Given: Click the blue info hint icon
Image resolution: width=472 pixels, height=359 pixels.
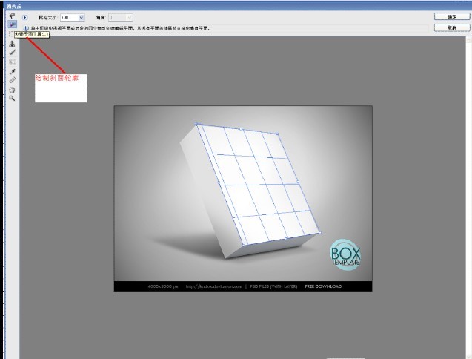Looking at the screenshot, I should click(x=26, y=28).
